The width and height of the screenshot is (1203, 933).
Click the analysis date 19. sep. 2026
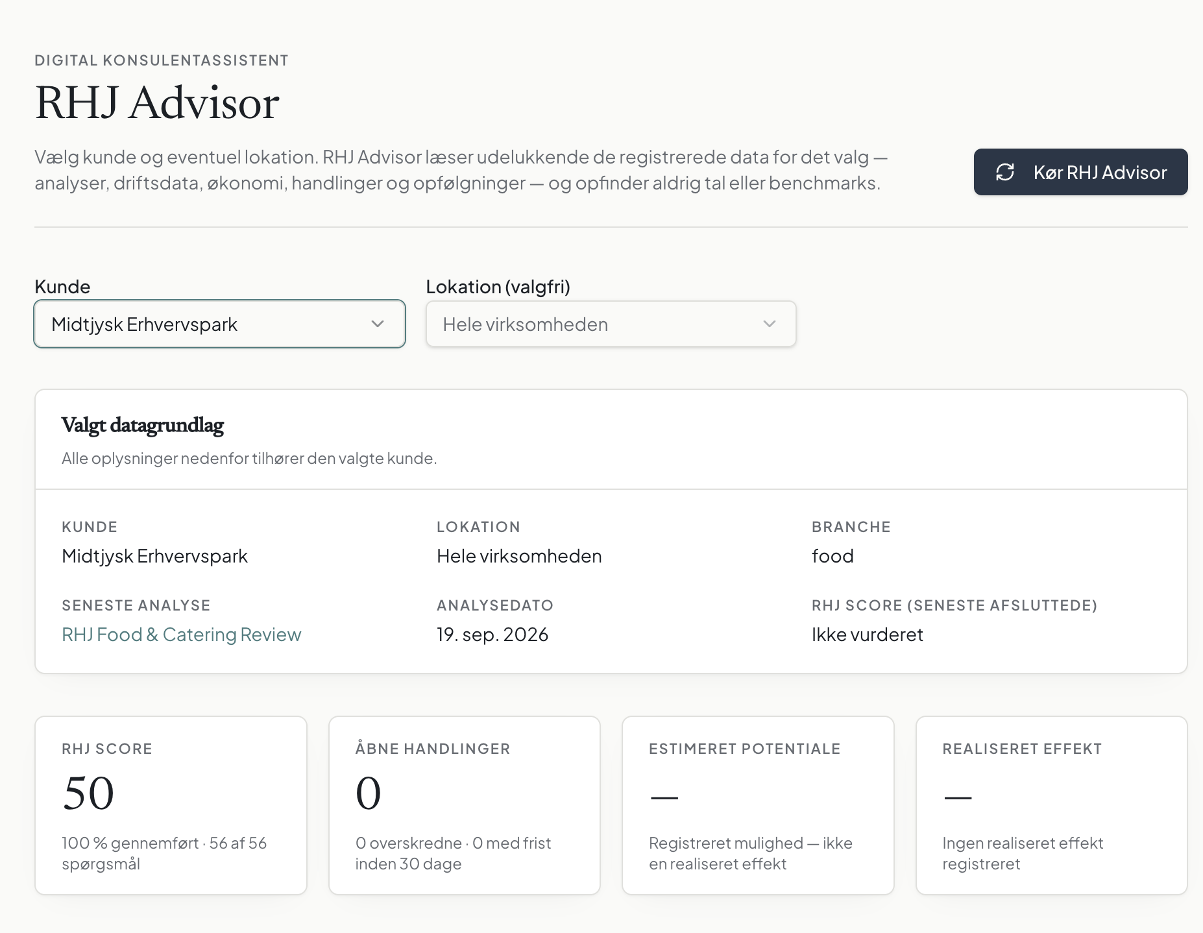point(492,634)
